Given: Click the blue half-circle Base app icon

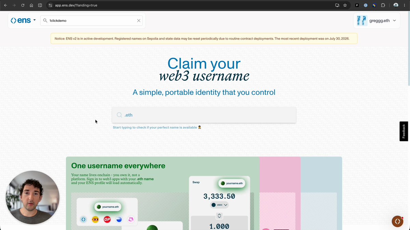Looking at the screenshot, I should click(x=119, y=219).
